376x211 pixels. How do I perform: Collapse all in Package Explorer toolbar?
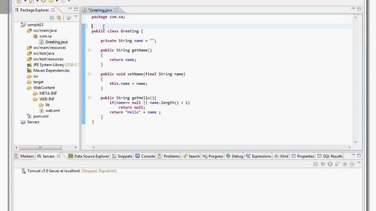point(52,18)
